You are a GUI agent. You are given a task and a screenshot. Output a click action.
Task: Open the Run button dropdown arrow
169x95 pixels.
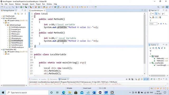pyautogui.click(x=24, y=7)
